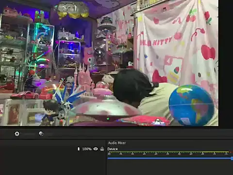Open source Filters via circular icon
Screen dimensions: 233x175
tap(41, 134)
